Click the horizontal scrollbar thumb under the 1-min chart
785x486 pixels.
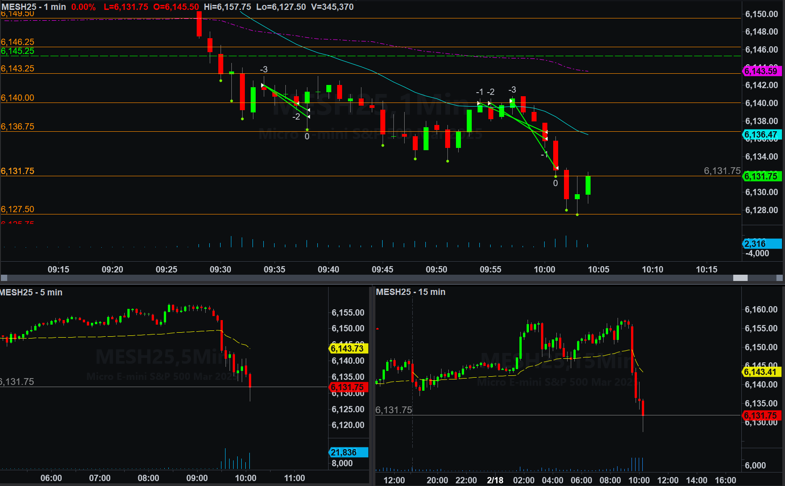point(740,278)
